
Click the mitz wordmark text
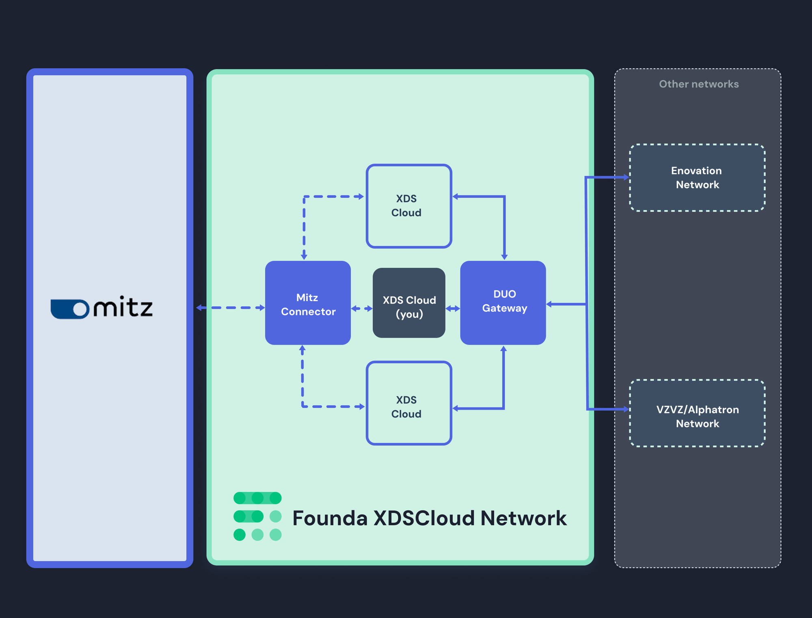(x=123, y=306)
